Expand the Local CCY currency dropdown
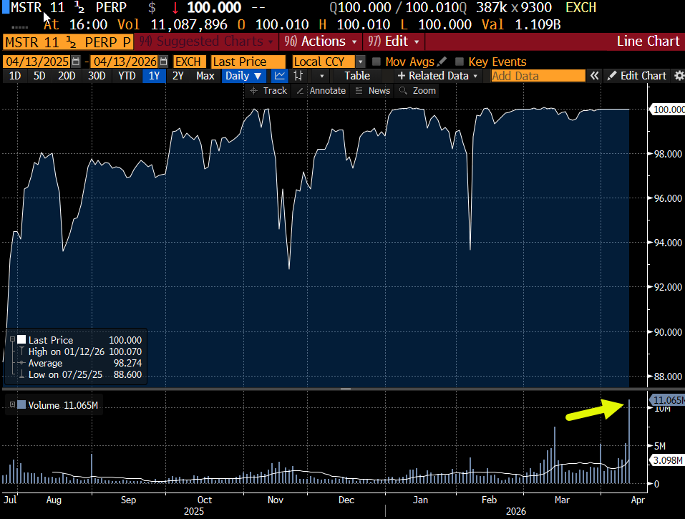 click(x=360, y=62)
